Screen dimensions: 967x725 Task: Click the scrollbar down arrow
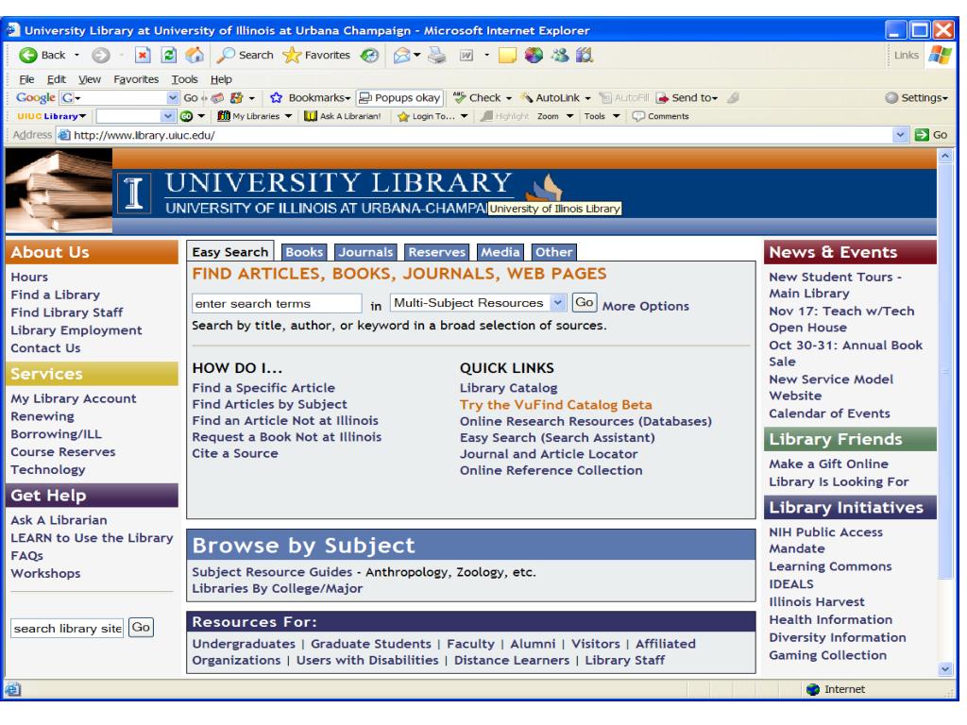(x=944, y=668)
